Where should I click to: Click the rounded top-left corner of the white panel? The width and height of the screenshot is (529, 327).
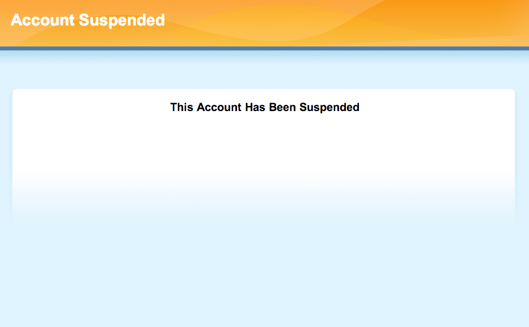(15, 91)
